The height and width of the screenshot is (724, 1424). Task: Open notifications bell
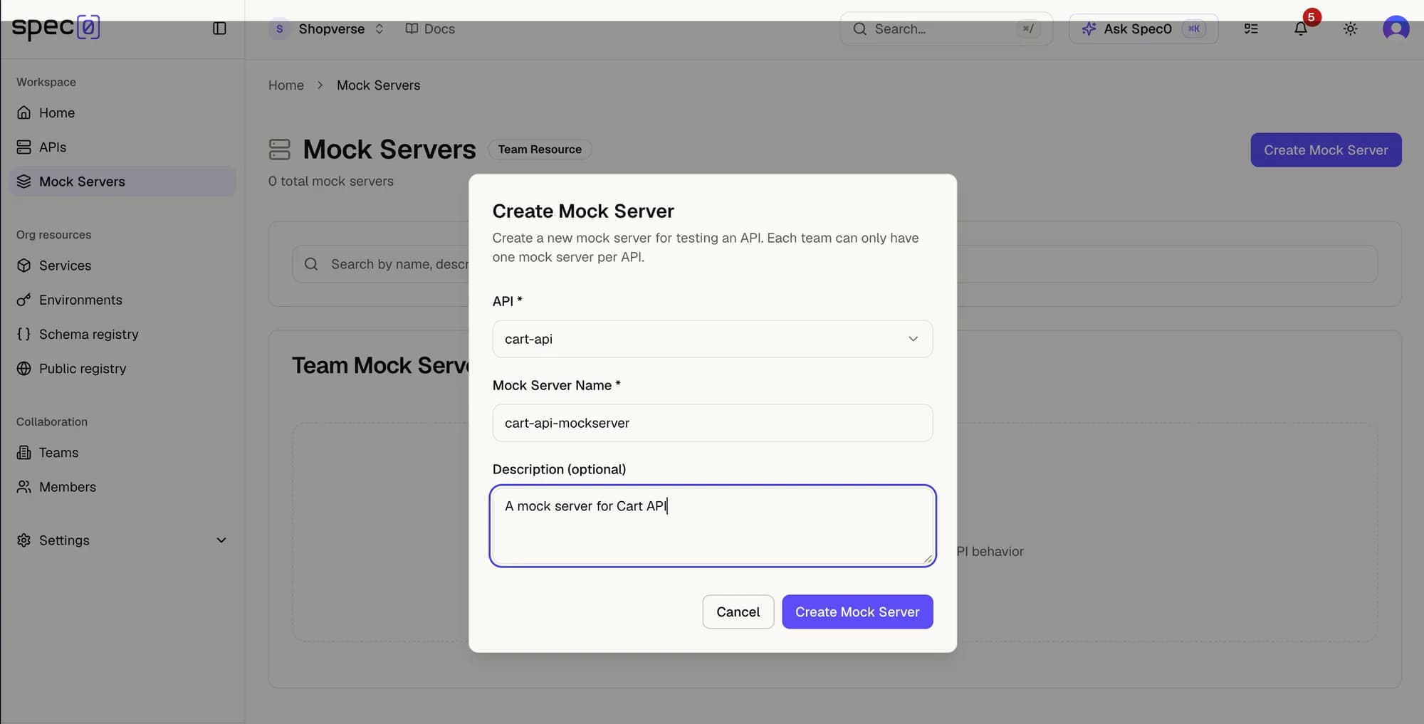point(1301,29)
